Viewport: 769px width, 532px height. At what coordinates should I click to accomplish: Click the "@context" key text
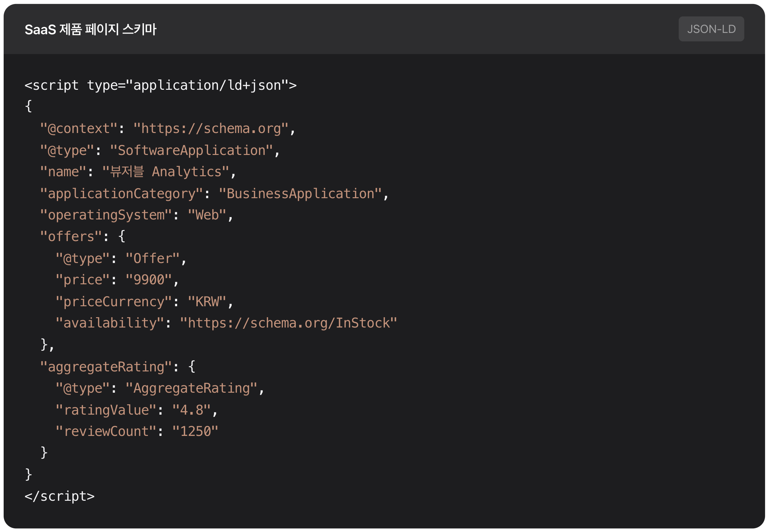79,129
